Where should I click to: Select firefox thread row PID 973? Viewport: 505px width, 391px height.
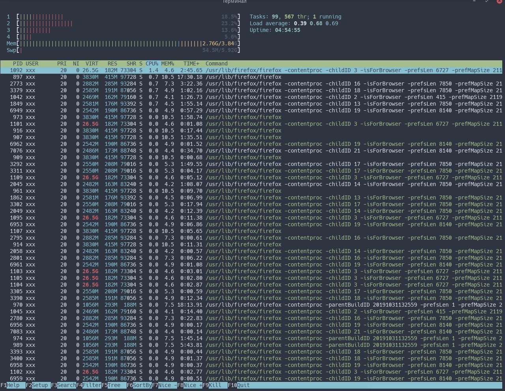tap(251, 117)
